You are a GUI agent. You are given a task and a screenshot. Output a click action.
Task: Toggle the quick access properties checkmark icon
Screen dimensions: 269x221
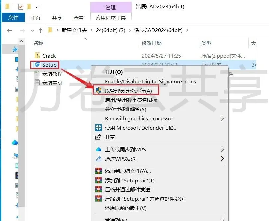[21, 7]
